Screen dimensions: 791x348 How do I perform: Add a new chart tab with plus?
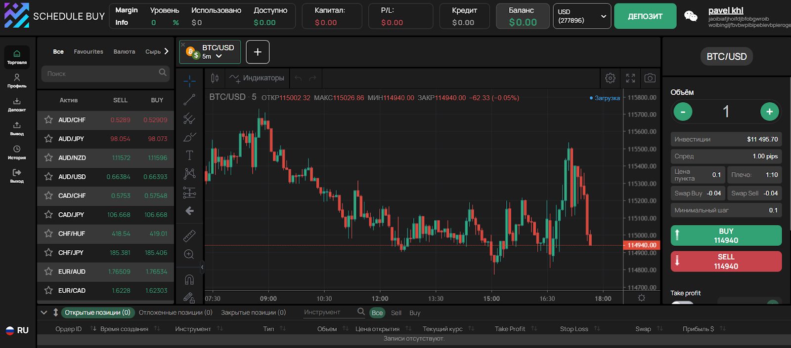pyautogui.click(x=258, y=52)
